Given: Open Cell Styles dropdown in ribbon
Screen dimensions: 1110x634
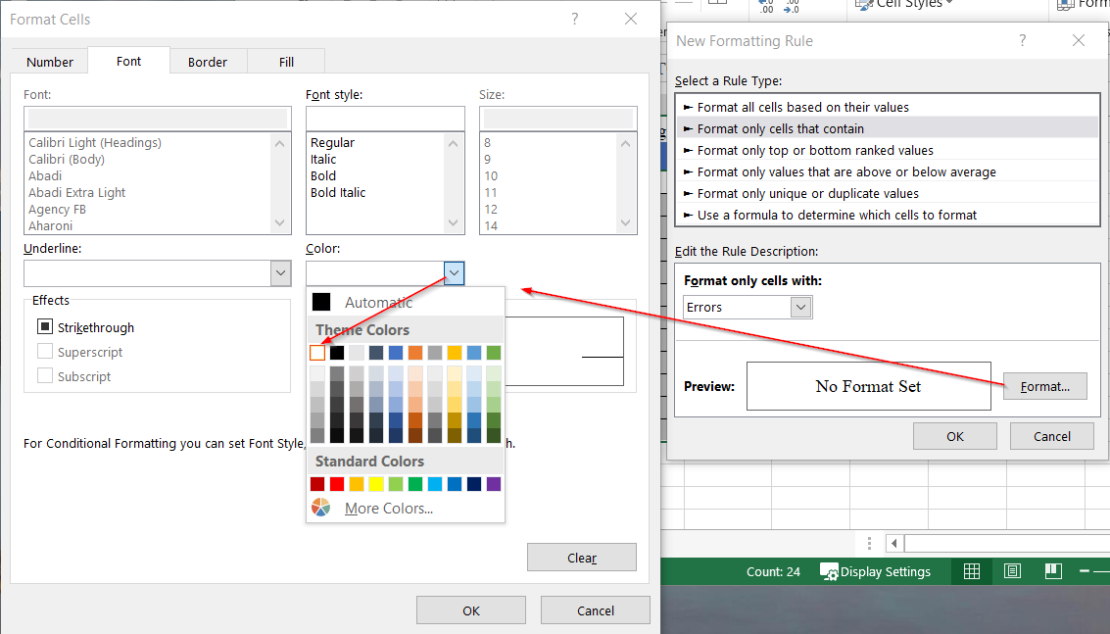Looking at the screenshot, I should point(905,4).
